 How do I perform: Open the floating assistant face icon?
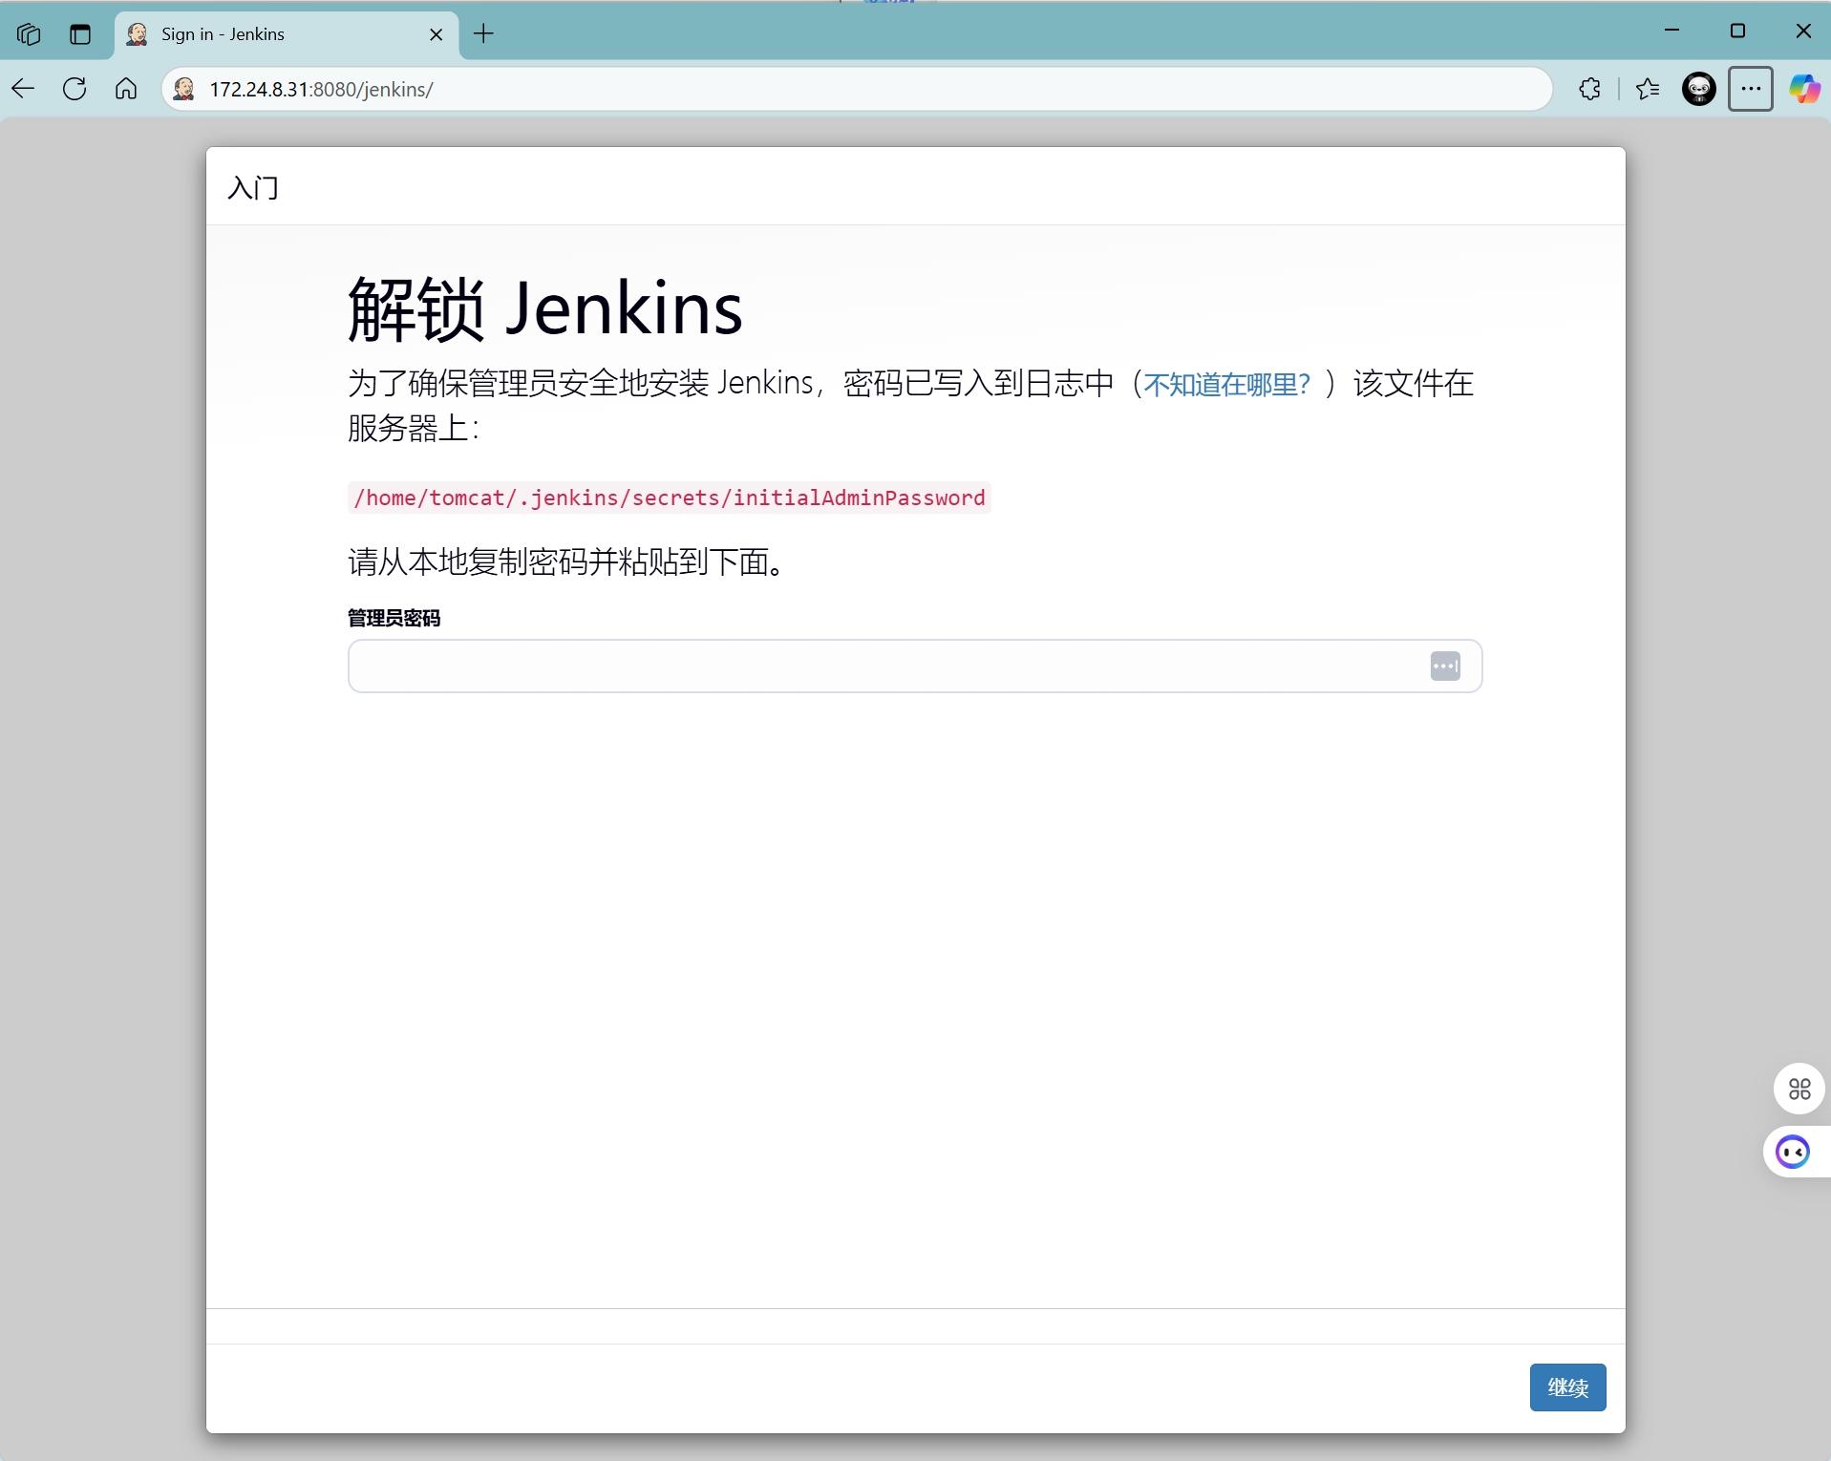point(1793,1153)
